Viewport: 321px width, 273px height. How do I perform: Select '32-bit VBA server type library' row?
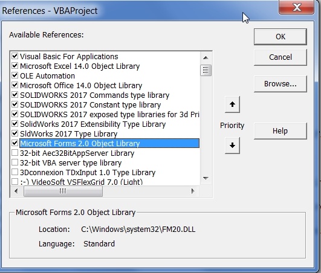tap(71, 163)
